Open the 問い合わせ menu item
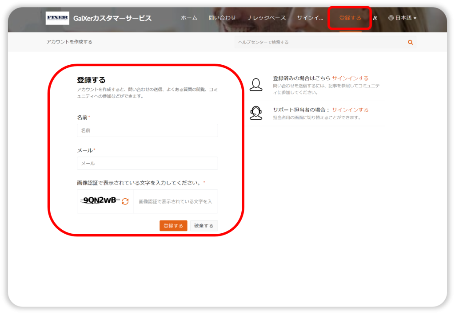455x314 pixels. coord(222,18)
